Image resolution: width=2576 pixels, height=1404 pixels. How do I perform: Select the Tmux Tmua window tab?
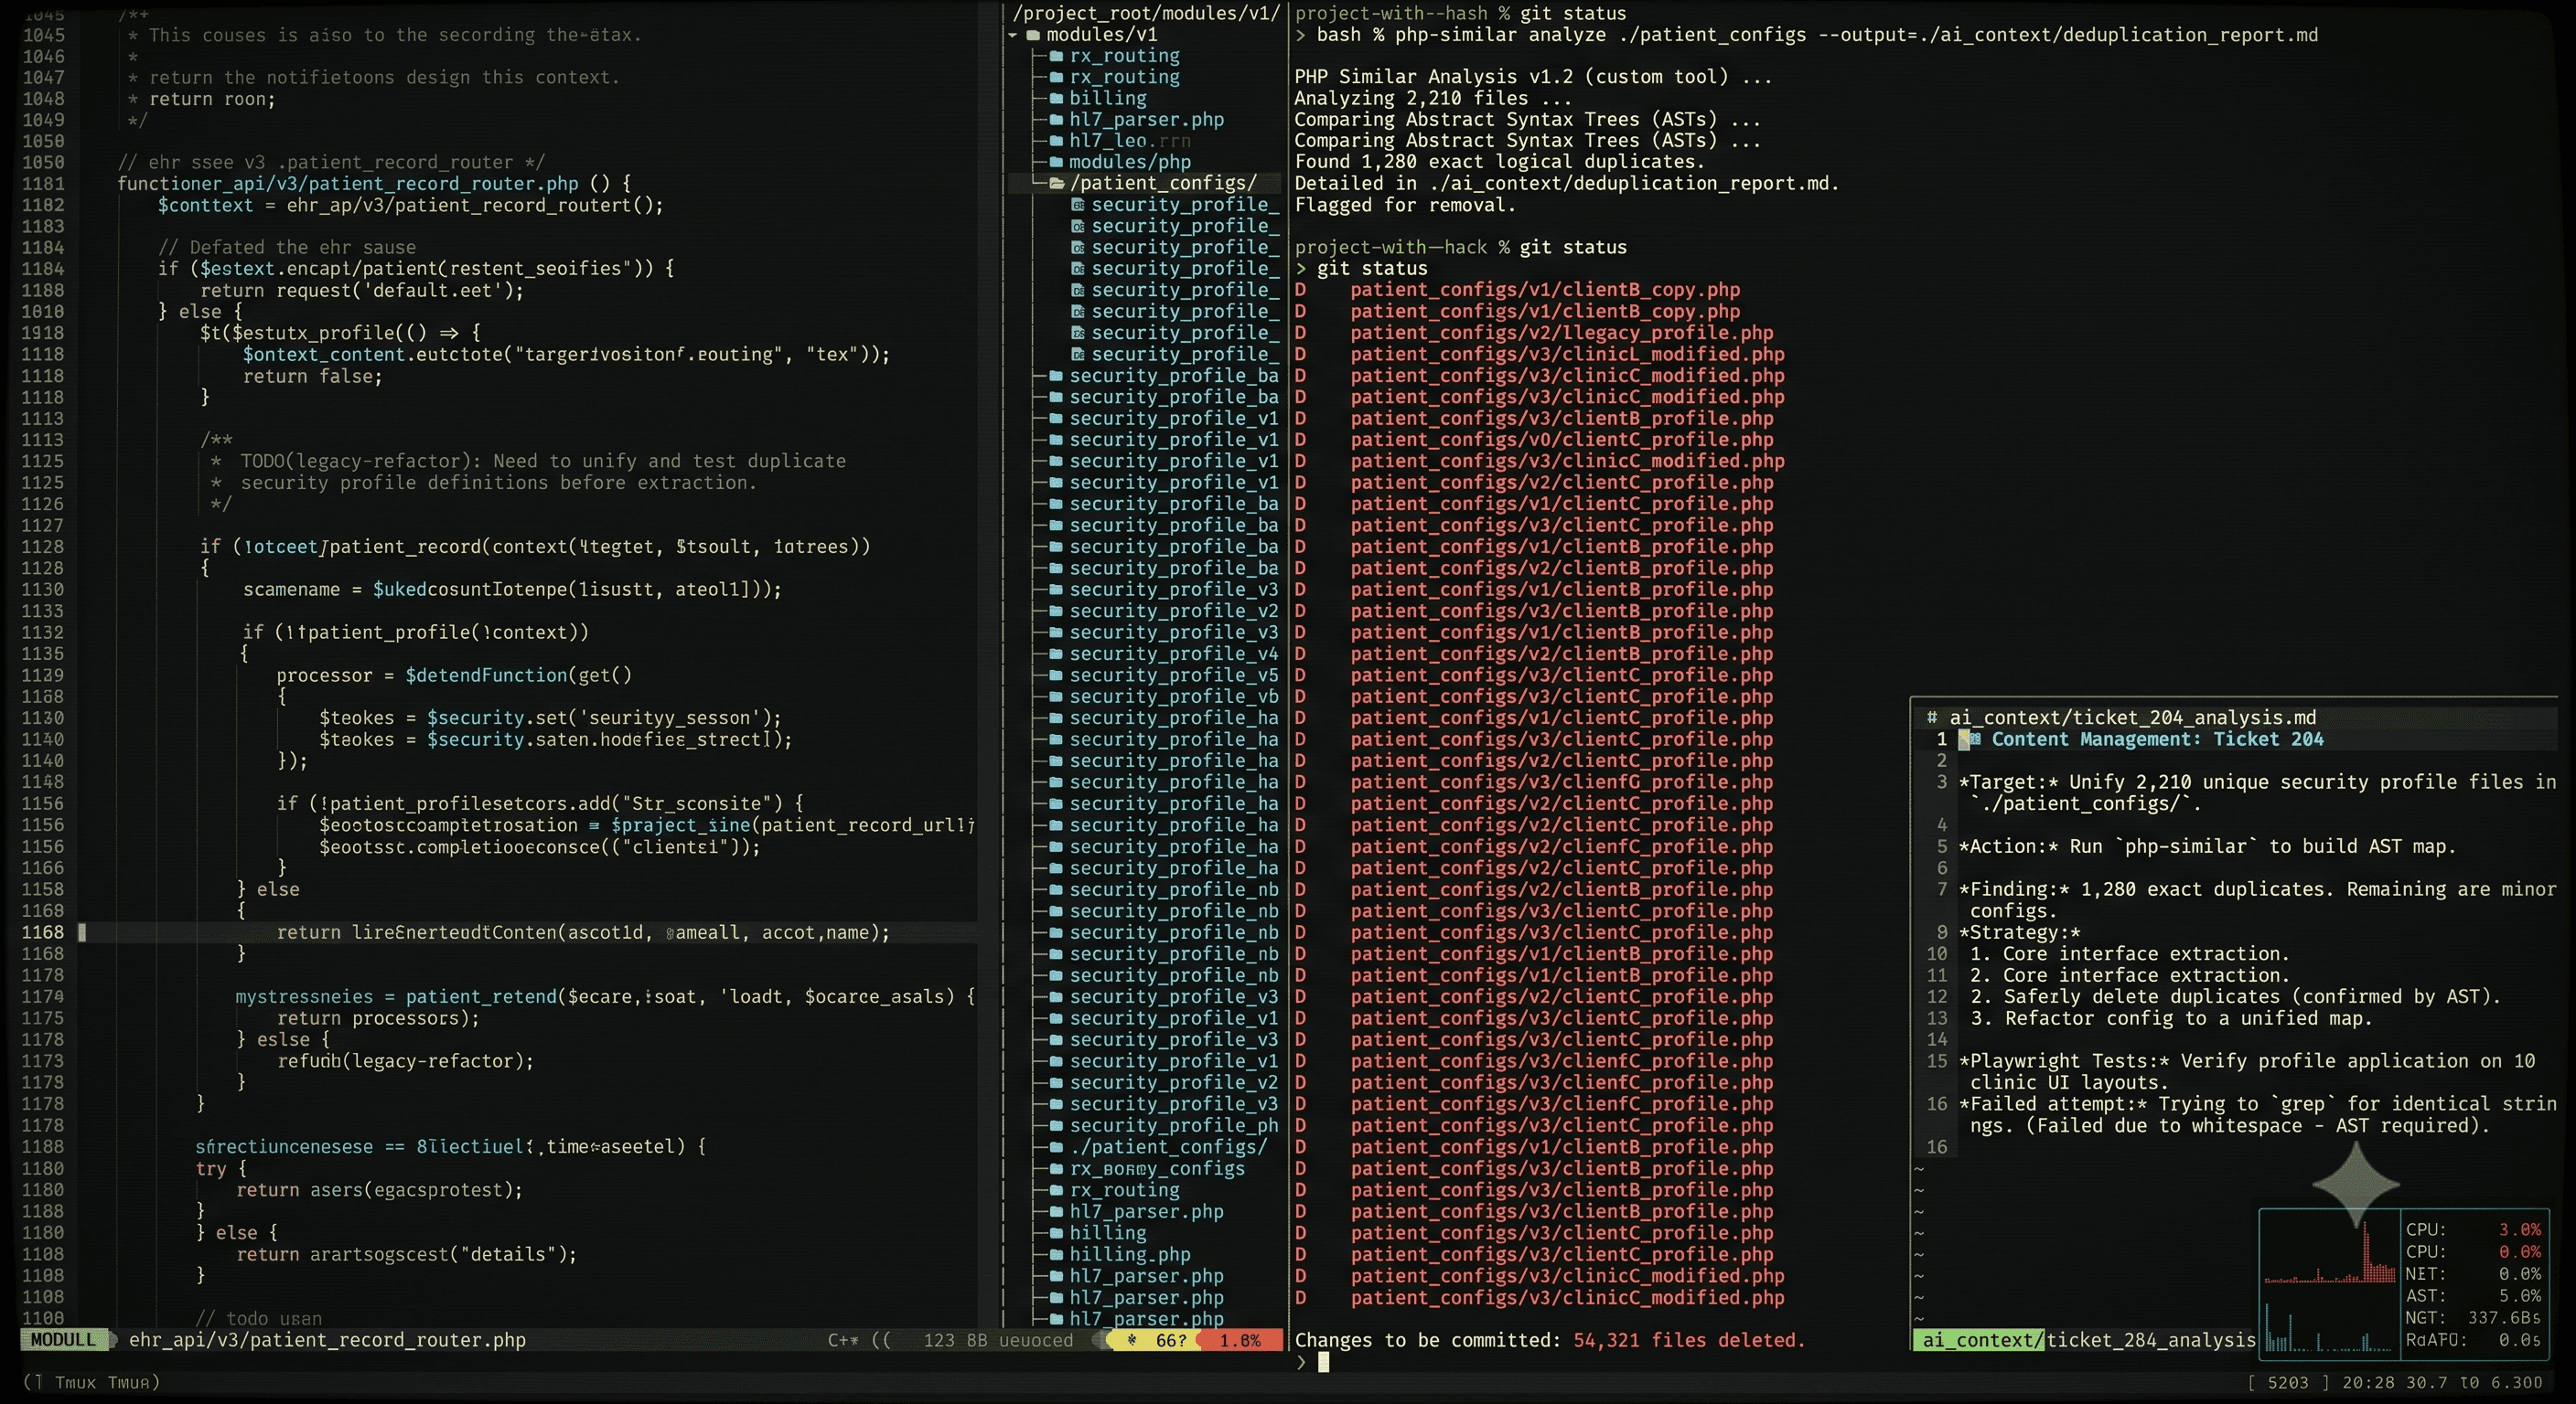[92, 1382]
